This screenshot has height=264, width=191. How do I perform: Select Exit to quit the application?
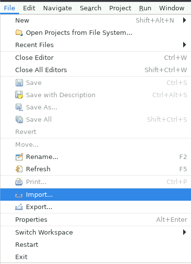[95, 257]
